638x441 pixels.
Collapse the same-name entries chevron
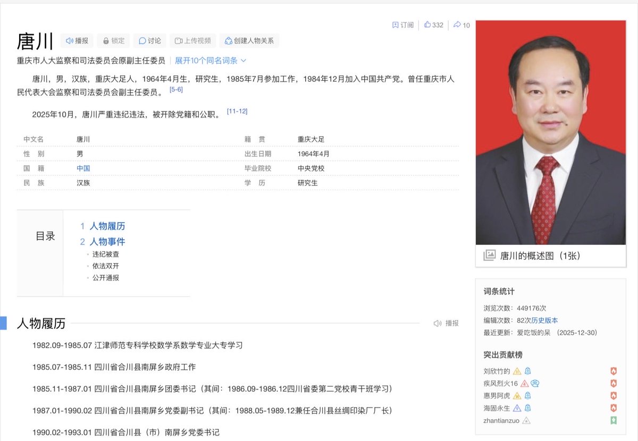(x=242, y=60)
